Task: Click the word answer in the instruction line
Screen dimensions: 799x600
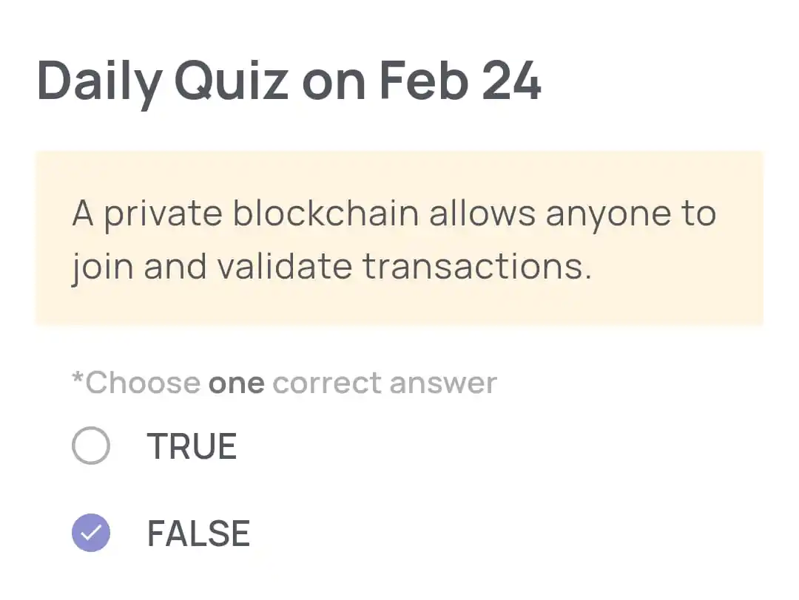Action: click(x=443, y=383)
